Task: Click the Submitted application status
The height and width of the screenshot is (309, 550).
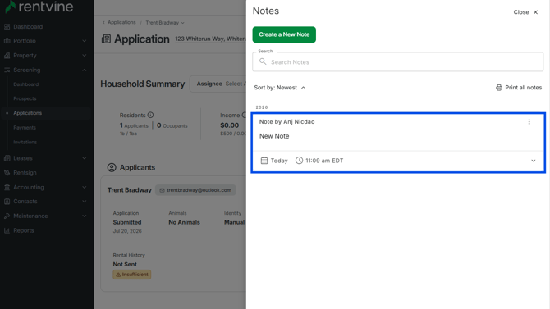Action: pyautogui.click(x=127, y=222)
